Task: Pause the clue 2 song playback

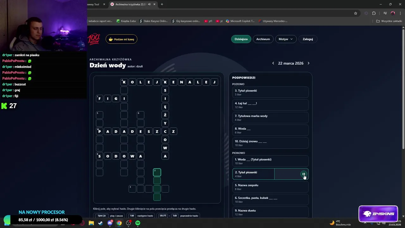Action: pyautogui.click(x=303, y=174)
